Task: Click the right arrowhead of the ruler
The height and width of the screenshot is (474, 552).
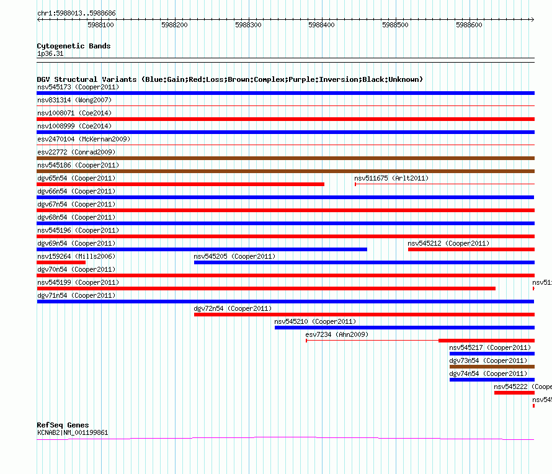Action: (532, 19)
